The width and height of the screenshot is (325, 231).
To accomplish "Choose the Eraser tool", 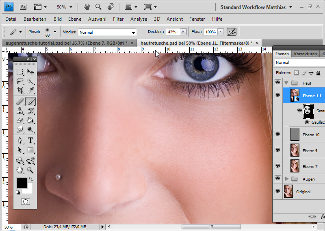I will point(20,120).
